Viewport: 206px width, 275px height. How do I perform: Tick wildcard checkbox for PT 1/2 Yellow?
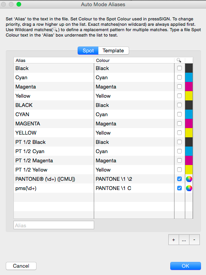pyautogui.click(x=179, y=170)
